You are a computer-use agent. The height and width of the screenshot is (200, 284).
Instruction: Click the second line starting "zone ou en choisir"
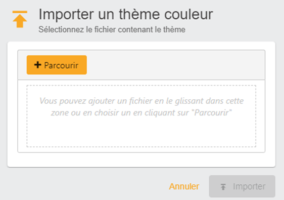pos(141,113)
